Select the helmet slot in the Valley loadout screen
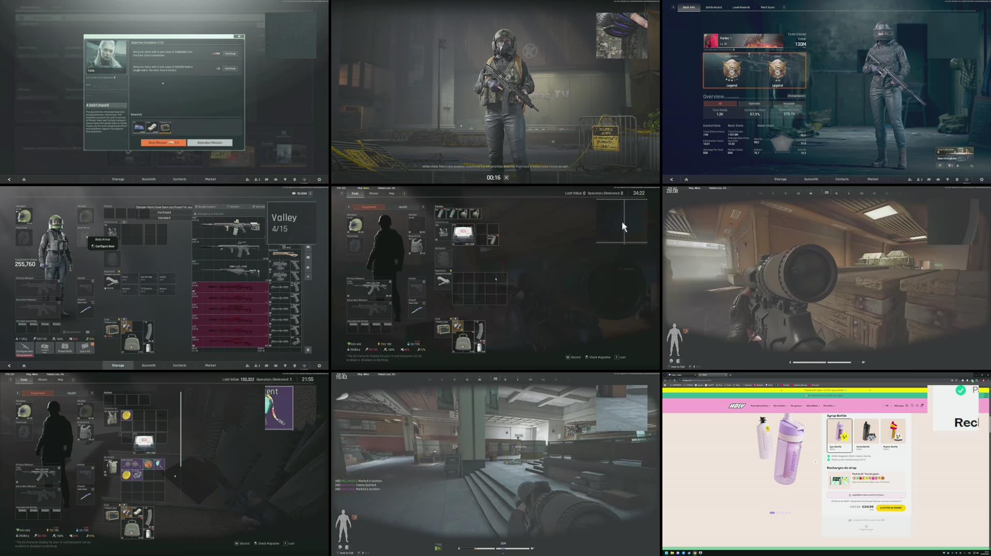This screenshot has width=991, height=556. 24,216
